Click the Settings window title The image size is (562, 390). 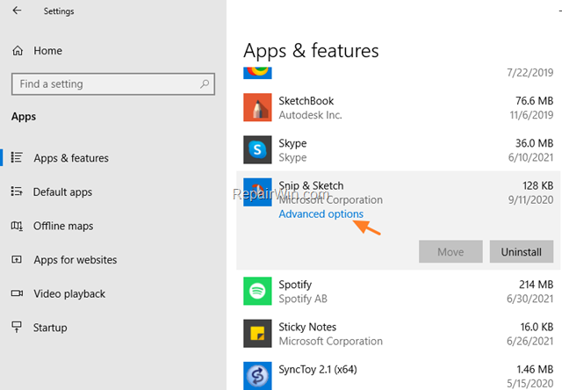pyautogui.click(x=59, y=11)
